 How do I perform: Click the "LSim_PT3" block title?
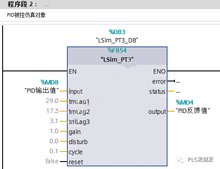click(117, 60)
